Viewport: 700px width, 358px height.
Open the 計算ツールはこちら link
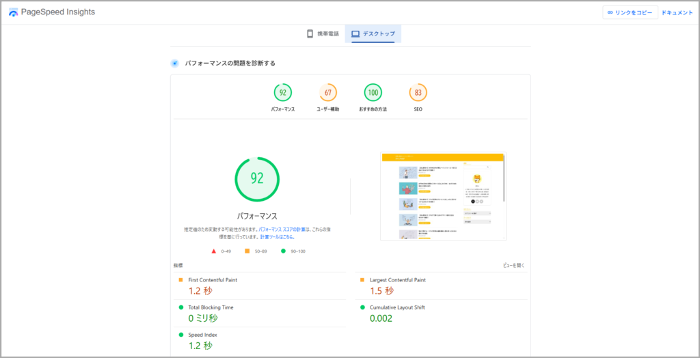(277, 237)
